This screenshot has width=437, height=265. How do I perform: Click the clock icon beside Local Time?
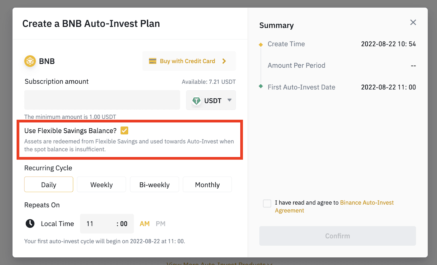tap(30, 224)
